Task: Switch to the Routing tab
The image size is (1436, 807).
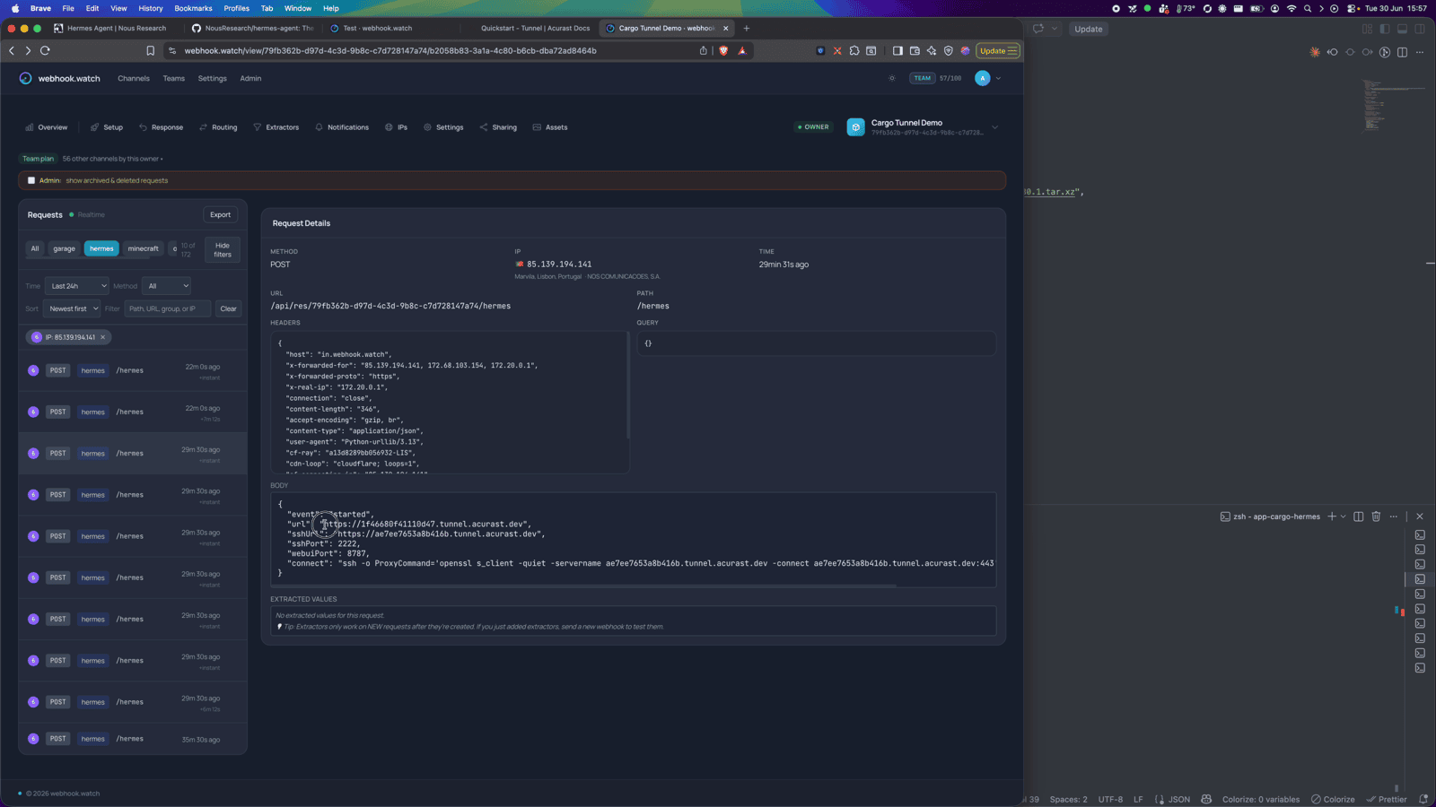Action: (x=218, y=127)
